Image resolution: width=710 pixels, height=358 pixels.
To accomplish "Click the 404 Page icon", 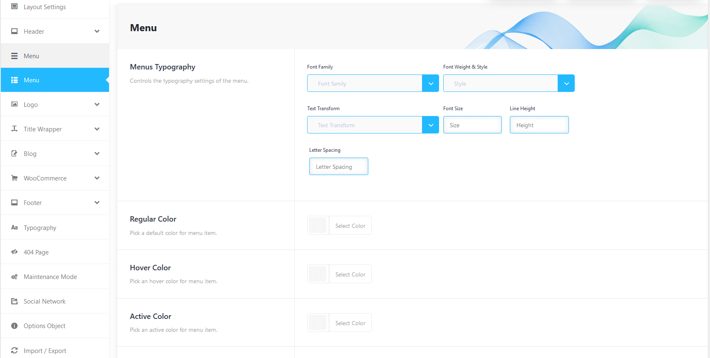I will tap(15, 252).
